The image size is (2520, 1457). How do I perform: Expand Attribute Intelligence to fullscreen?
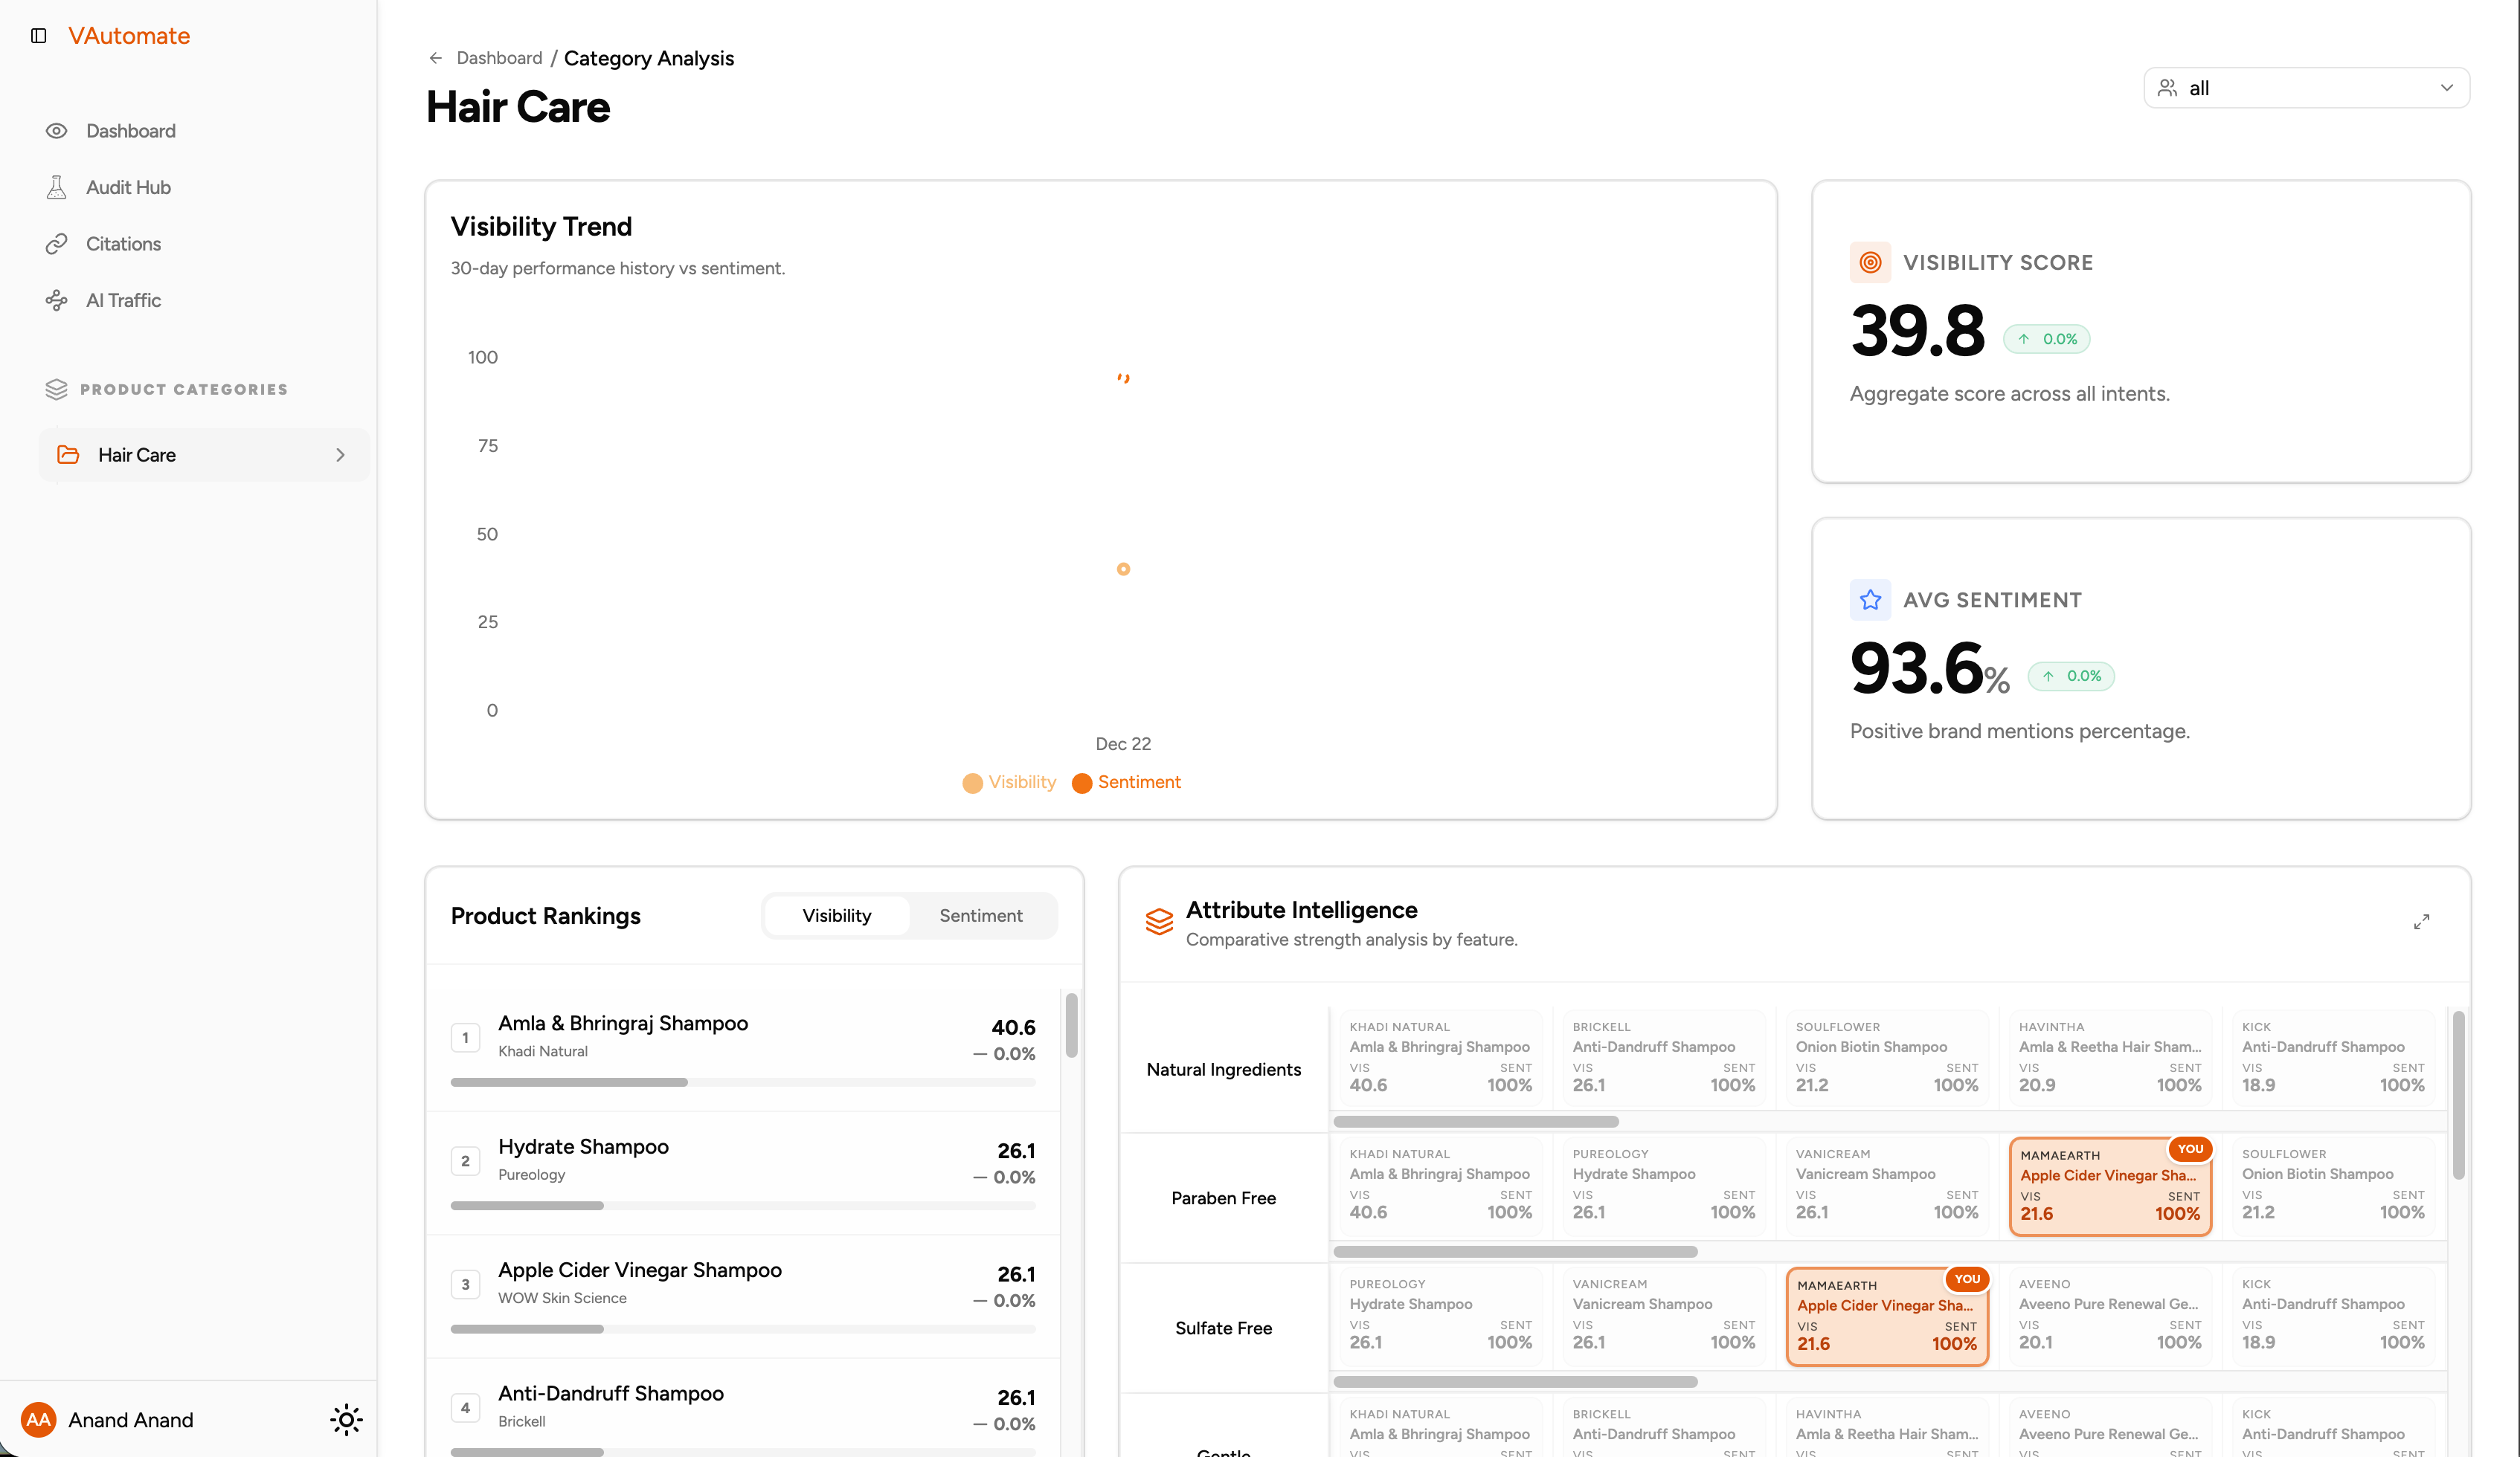tap(2421, 923)
